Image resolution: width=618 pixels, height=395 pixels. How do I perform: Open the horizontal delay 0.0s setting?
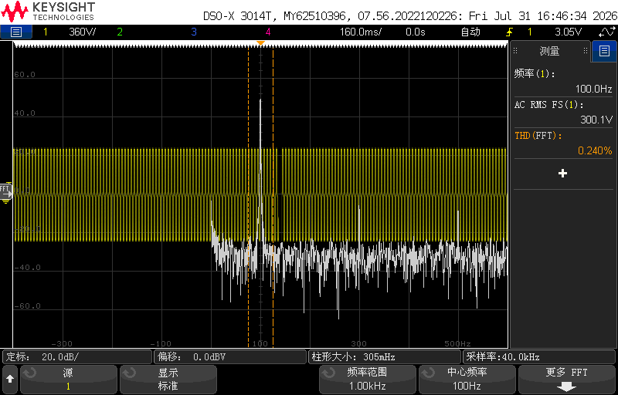pos(416,32)
